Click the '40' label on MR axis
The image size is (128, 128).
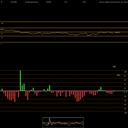pos(125,84)
